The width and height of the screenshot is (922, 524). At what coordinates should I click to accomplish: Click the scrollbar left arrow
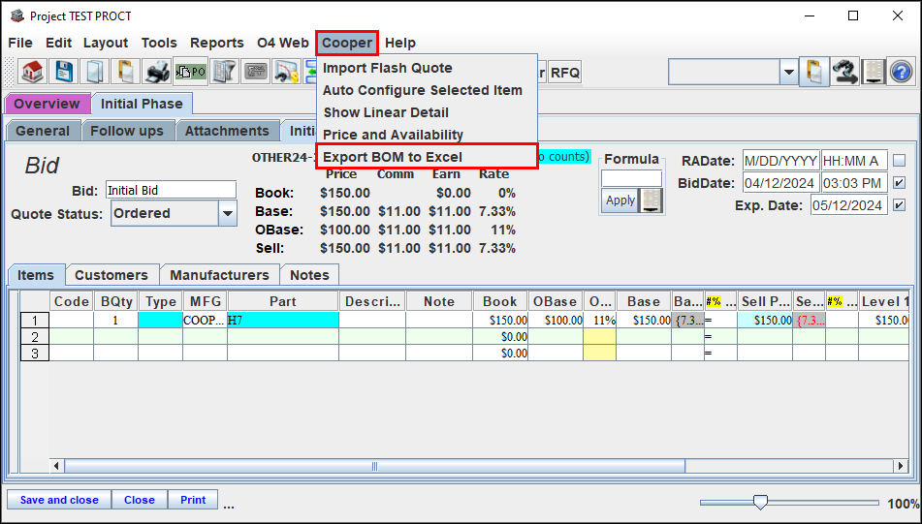click(x=56, y=466)
